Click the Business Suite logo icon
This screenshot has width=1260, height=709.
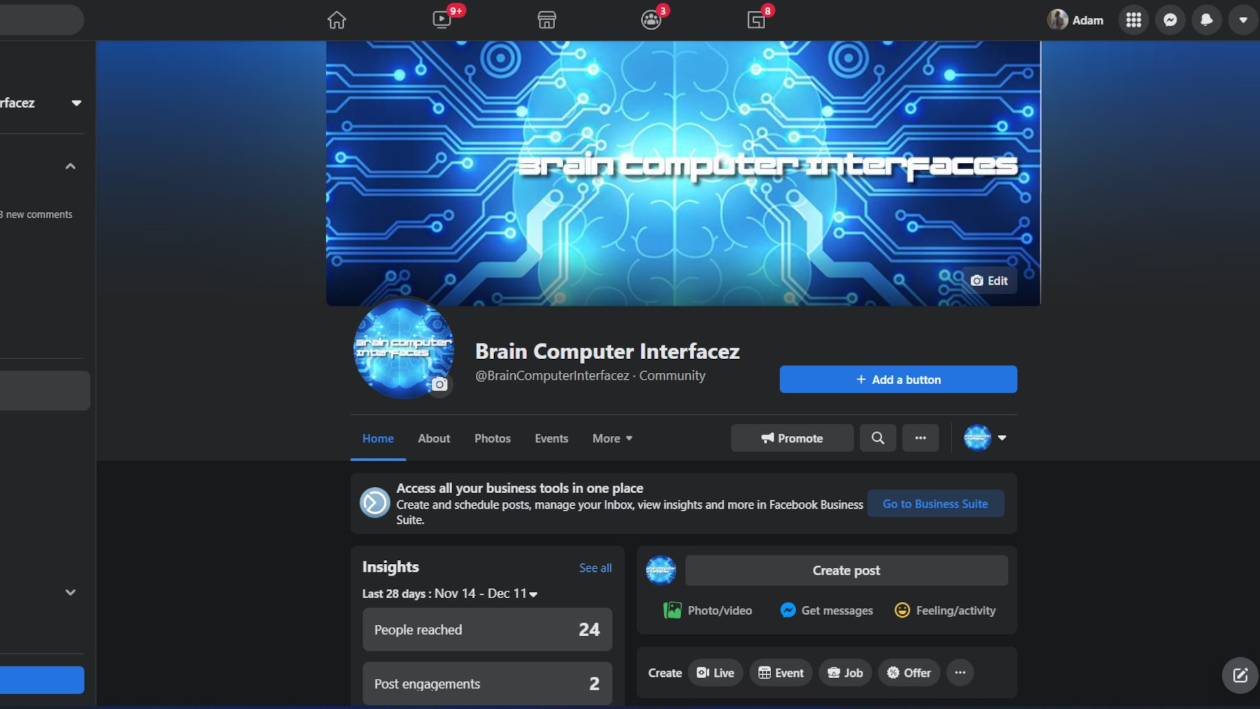pos(375,503)
